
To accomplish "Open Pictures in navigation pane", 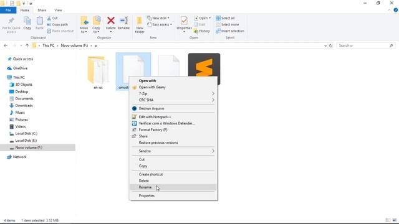I will click(21, 119).
